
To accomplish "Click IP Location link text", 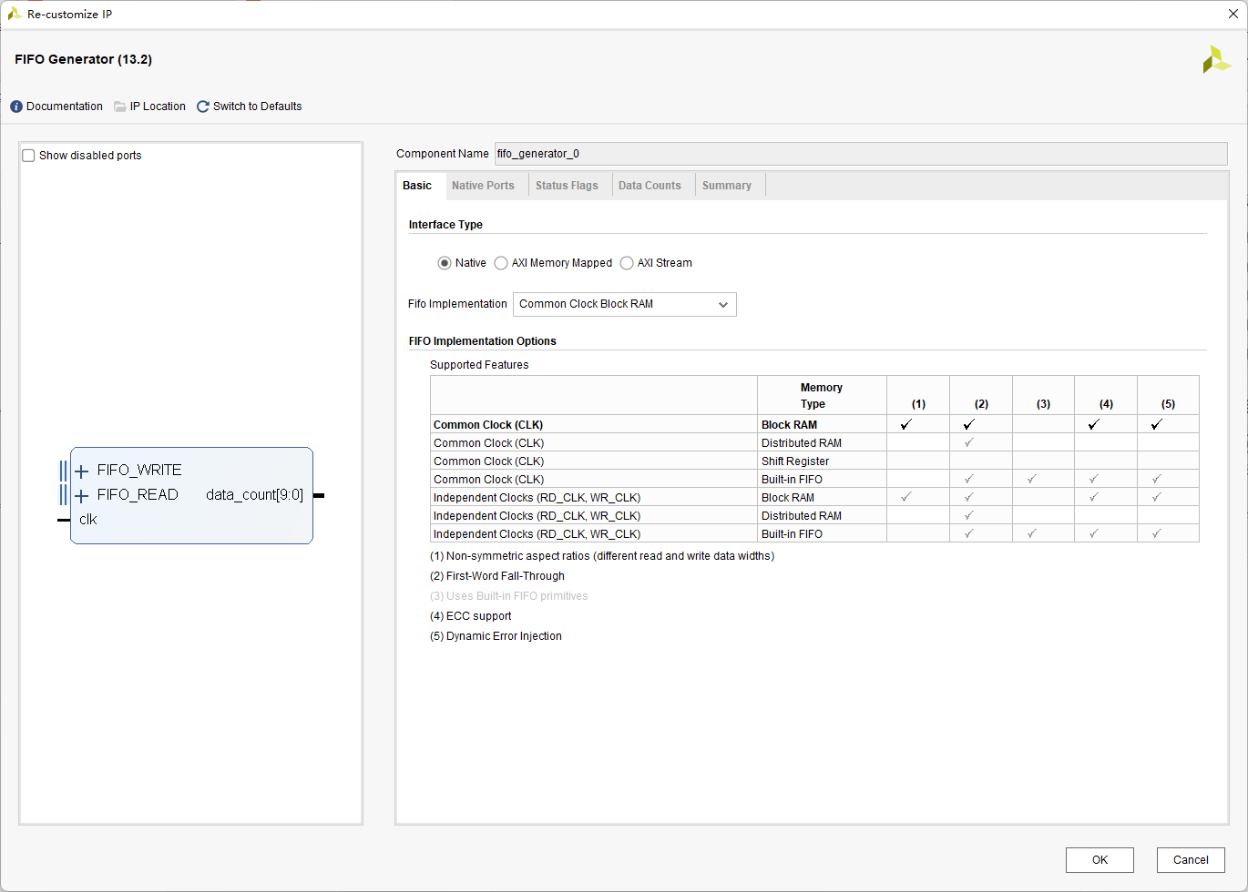I will (x=158, y=106).
